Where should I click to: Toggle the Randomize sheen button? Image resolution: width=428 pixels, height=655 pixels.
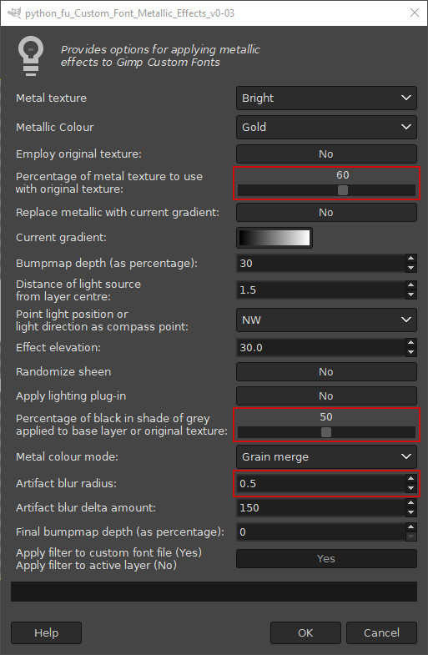[326, 372]
